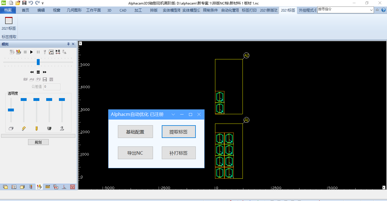The image size is (387, 201).
Task: Click the Alphacam Ac application logo
Action: [4, 3]
